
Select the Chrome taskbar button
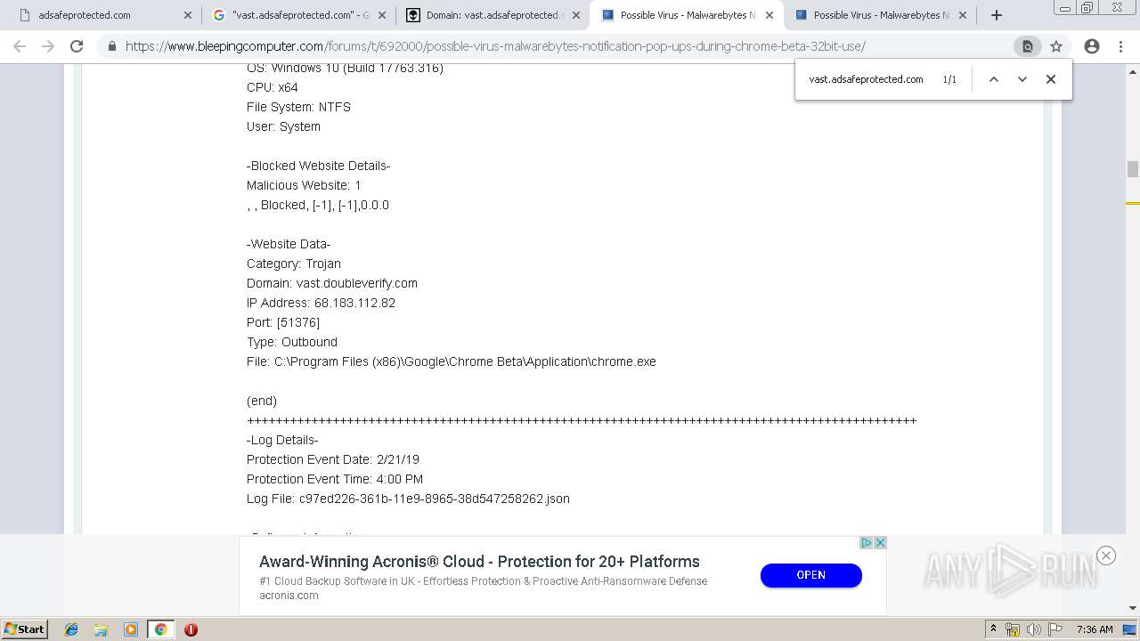tap(160, 629)
